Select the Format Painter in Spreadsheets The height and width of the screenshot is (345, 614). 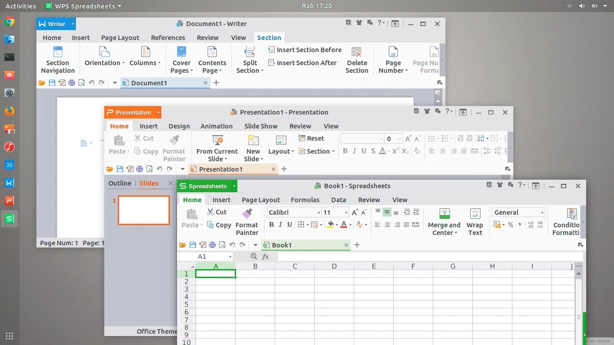[x=247, y=221]
